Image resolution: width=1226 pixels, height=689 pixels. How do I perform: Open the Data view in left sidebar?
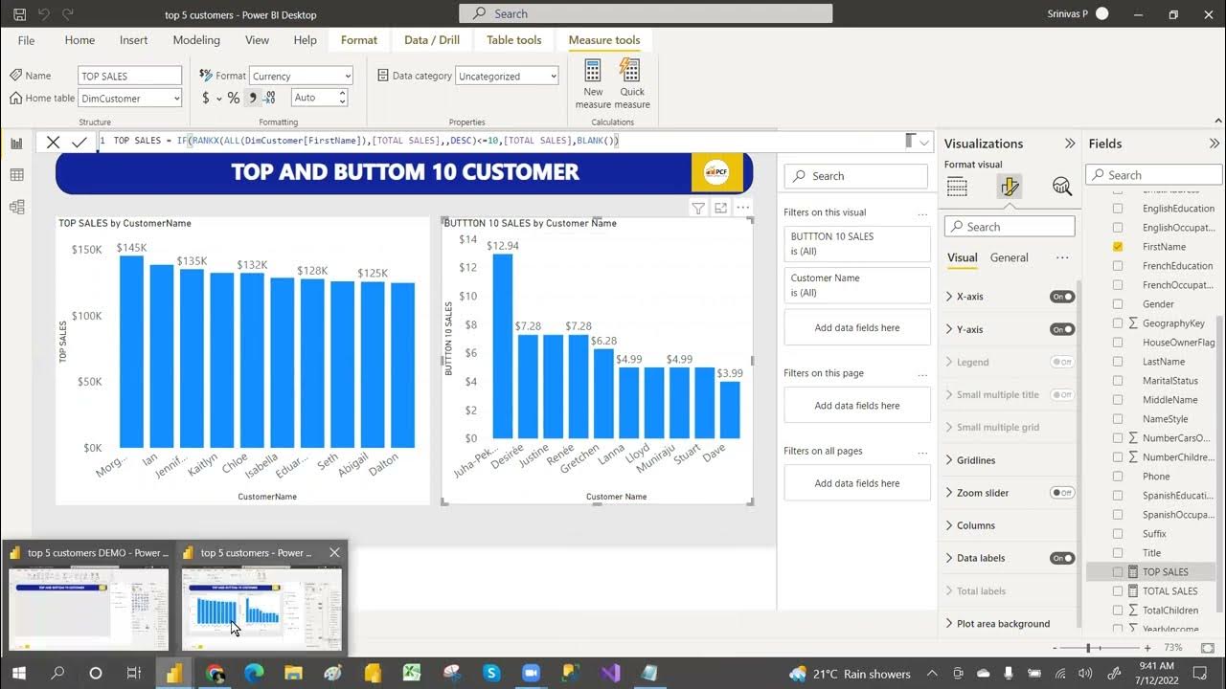pyautogui.click(x=16, y=175)
